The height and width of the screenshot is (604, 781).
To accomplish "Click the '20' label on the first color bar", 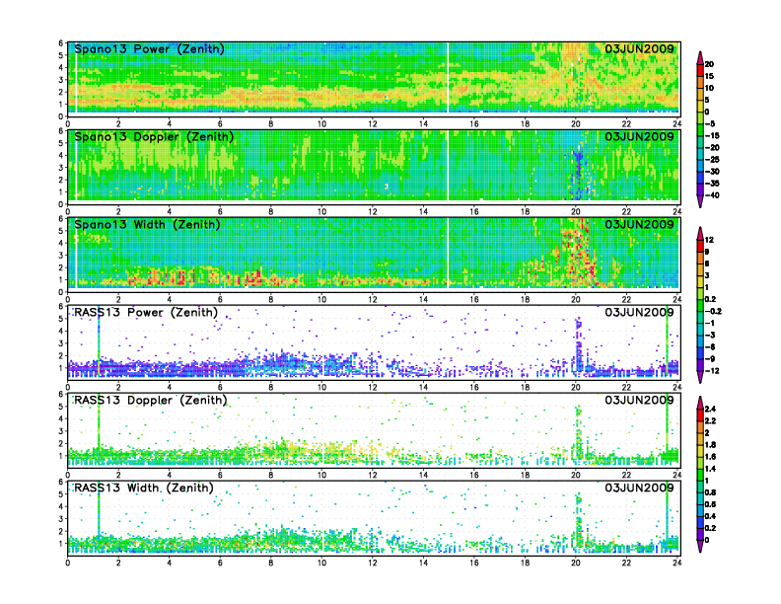I will 709,64.
